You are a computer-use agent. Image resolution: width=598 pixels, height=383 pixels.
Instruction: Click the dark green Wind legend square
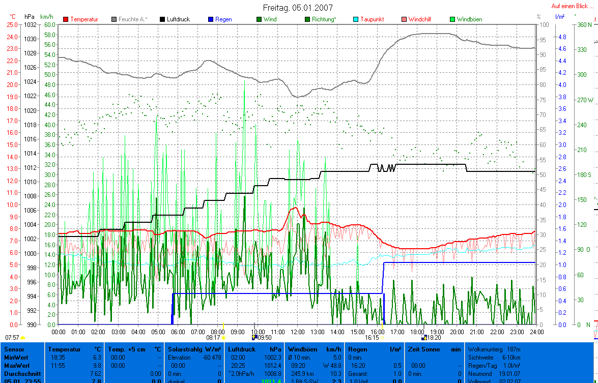click(259, 19)
